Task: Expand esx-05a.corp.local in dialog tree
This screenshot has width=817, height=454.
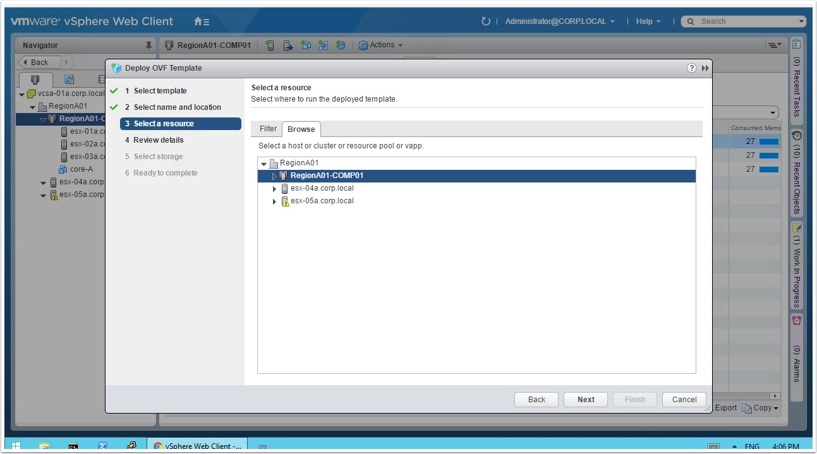Action: coord(274,201)
